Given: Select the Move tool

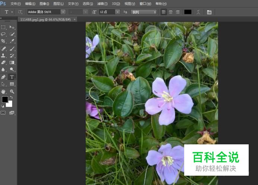Looking at the screenshot, I should 12,27.
